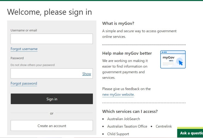Open the Forgot password link
The height and width of the screenshot is (138, 203).
24,84
